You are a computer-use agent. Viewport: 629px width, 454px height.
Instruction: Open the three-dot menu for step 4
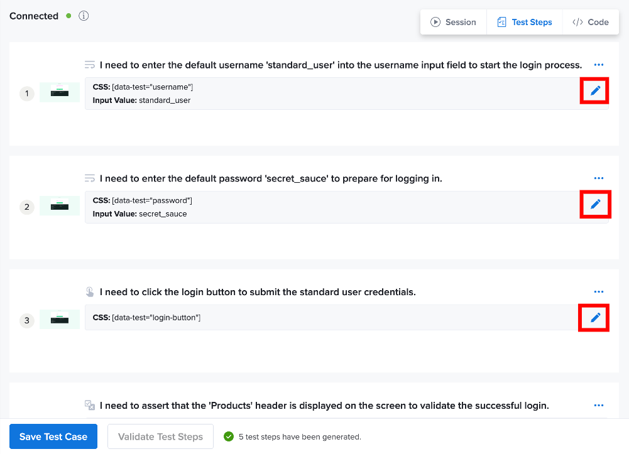(x=598, y=405)
